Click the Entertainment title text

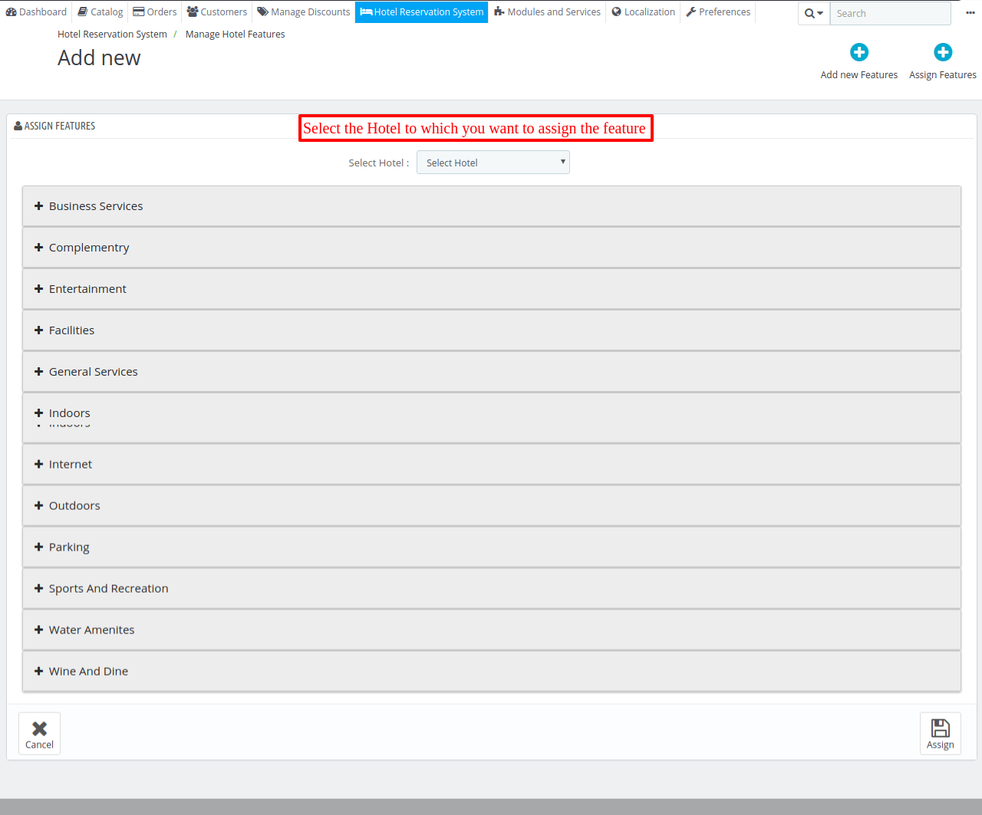(x=87, y=289)
